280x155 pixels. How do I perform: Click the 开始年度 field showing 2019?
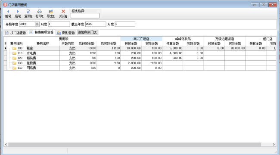point(27,24)
